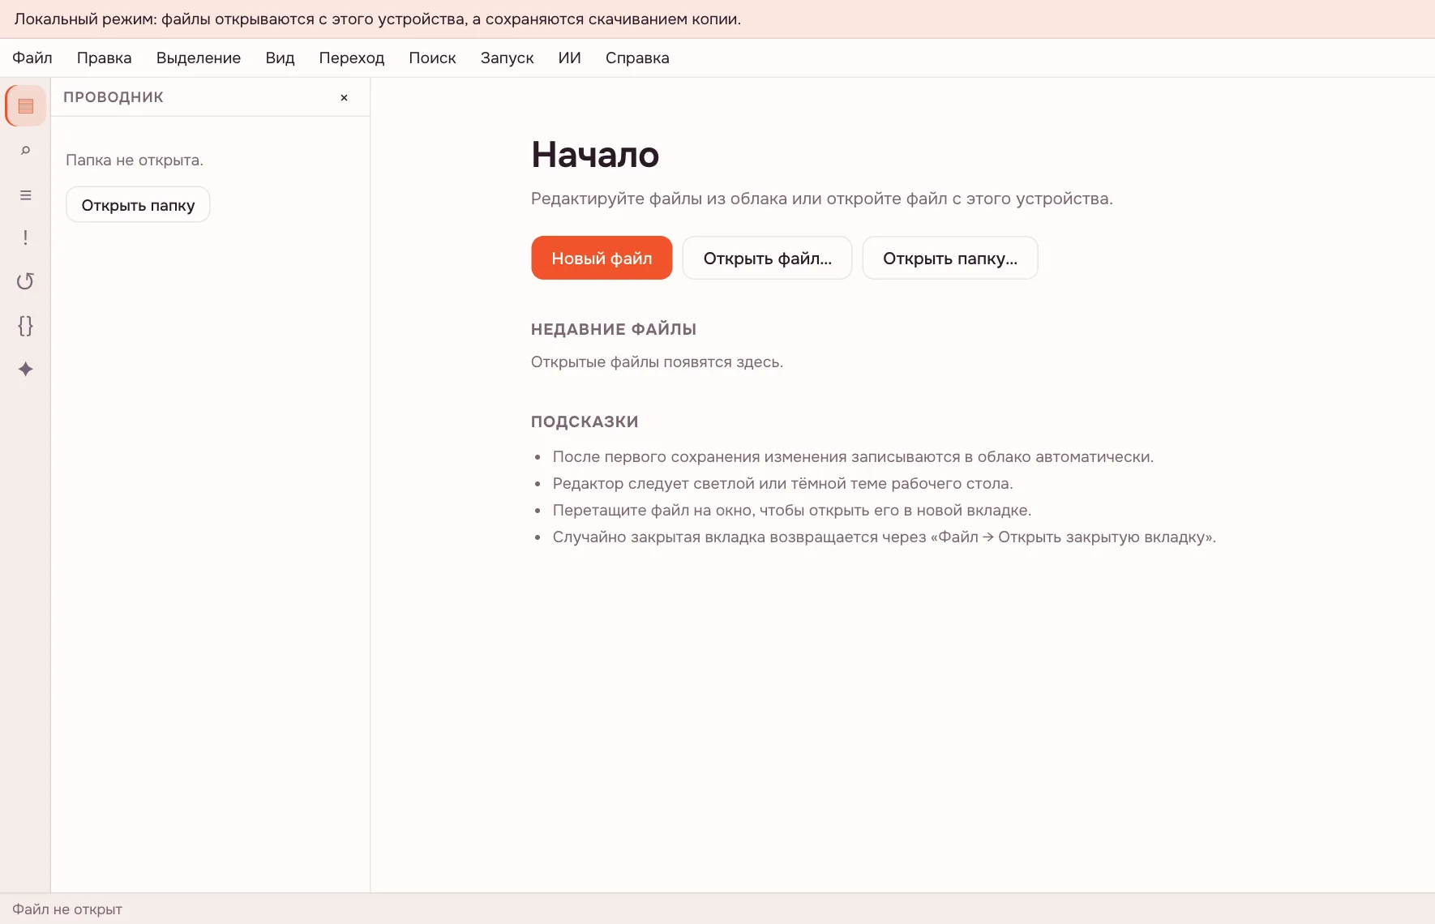Image resolution: width=1435 pixels, height=924 pixels.
Task: Open the Вид menu
Action: [281, 58]
